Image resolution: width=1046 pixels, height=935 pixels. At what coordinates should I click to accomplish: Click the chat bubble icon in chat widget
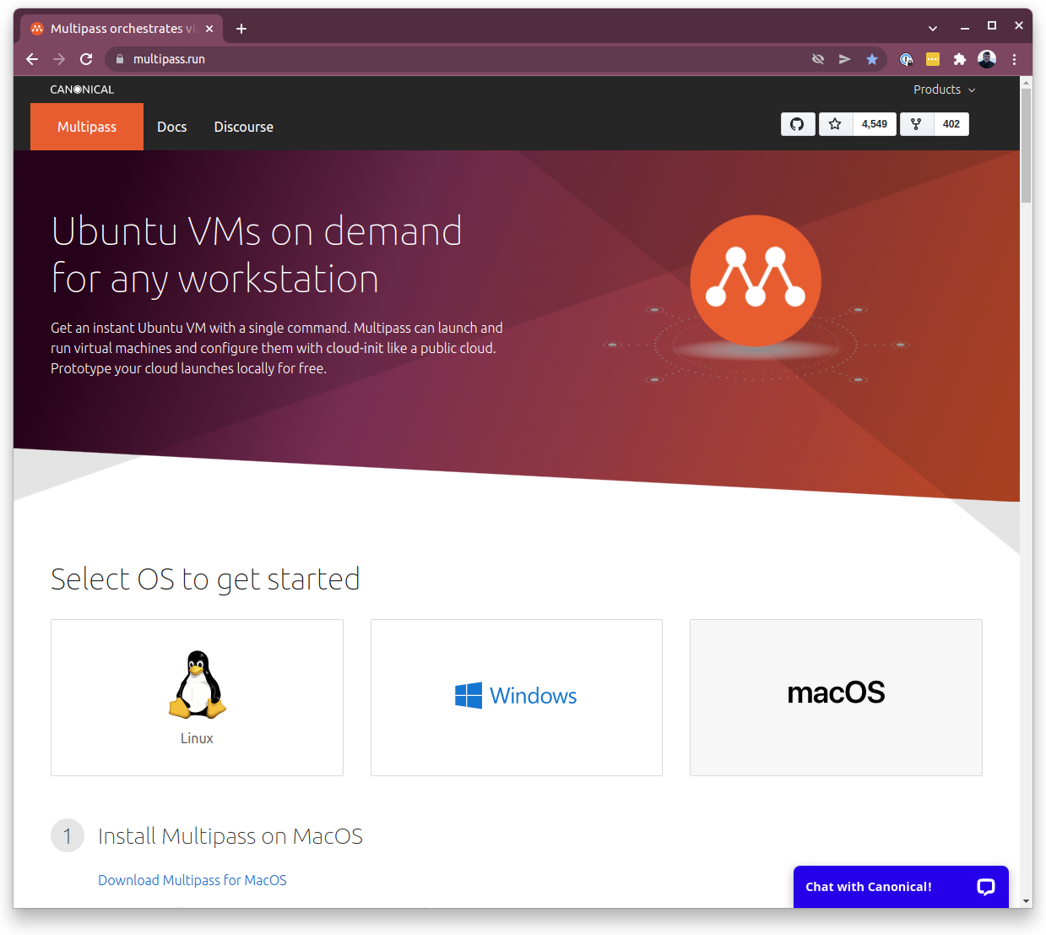click(x=986, y=887)
